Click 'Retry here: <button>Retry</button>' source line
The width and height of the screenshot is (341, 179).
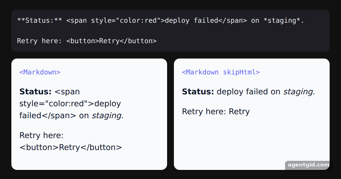(x=87, y=41)
